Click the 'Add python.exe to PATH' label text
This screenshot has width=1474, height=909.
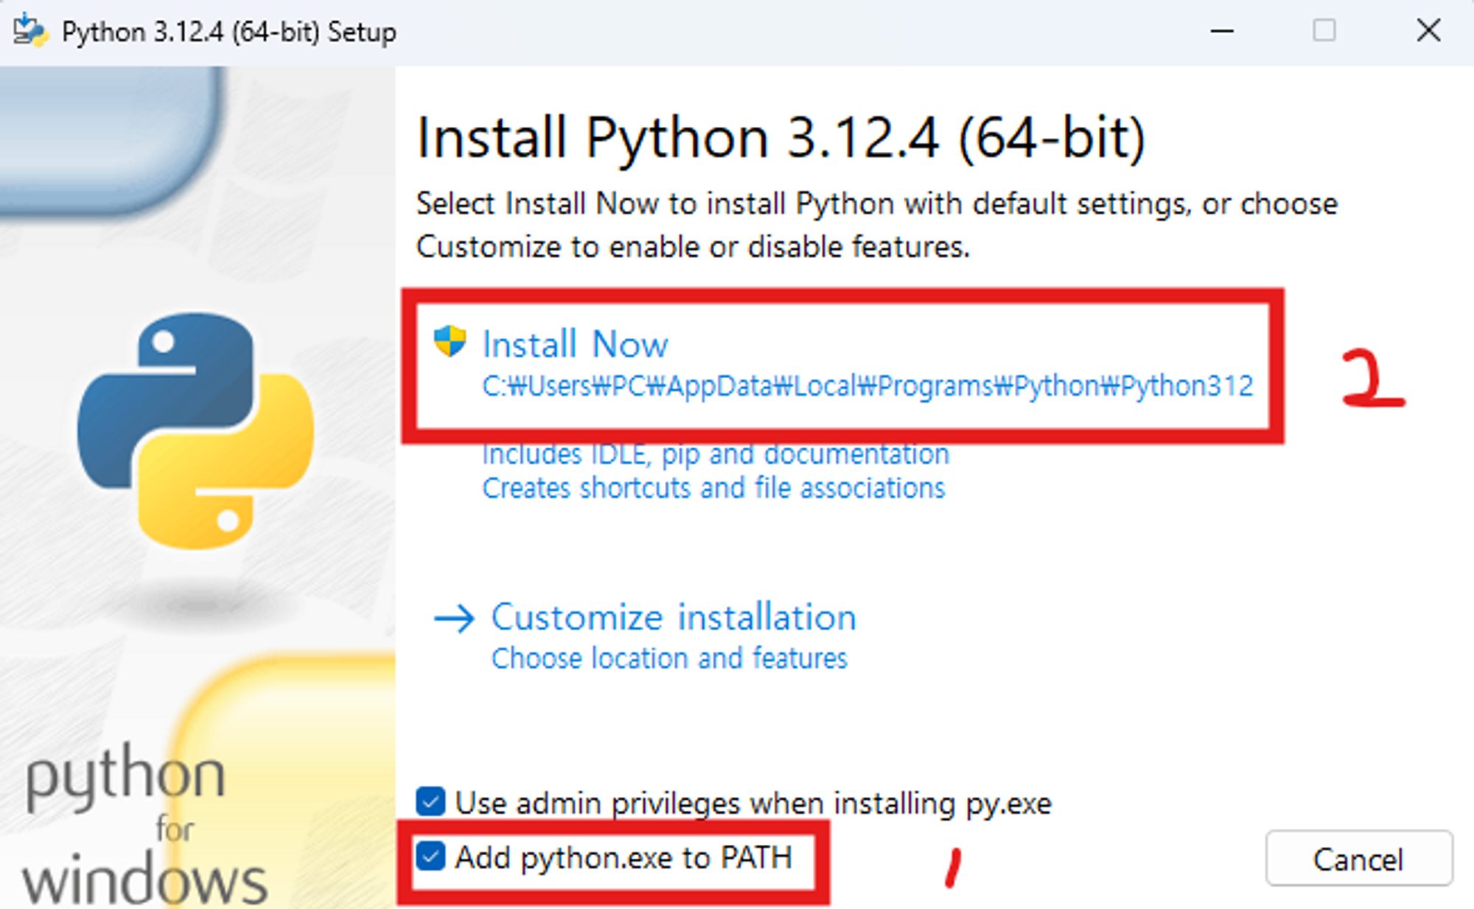click(623, 857)
